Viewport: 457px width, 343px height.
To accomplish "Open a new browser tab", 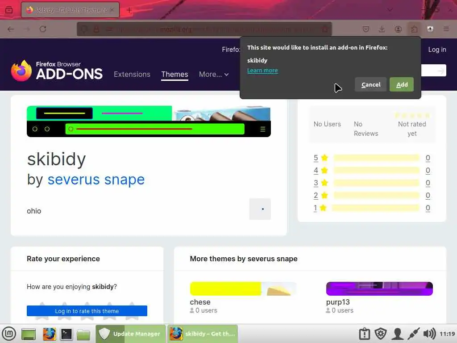I will [x=129, y=10].
